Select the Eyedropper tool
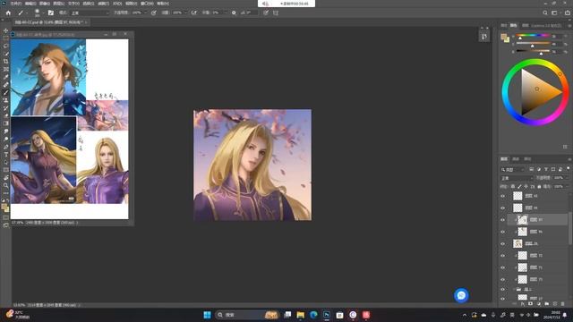 point(5,77)
